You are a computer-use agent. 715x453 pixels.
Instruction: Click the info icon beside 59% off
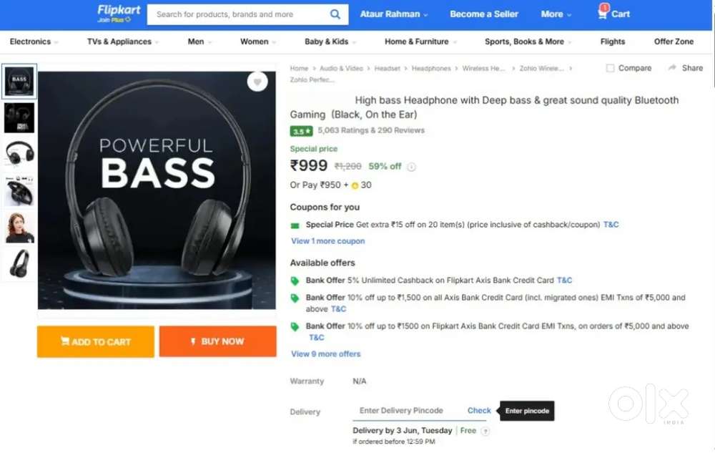(x=412, y=166)
